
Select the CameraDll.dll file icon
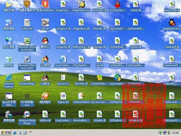[172, 41]
